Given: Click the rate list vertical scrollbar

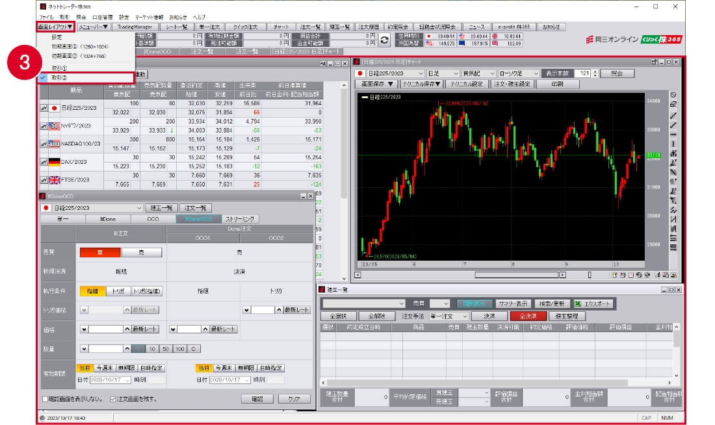Looking at the screenshot, I should [x=344, y=181].
